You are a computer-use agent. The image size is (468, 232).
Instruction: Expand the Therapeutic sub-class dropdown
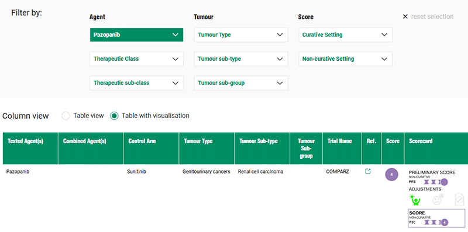point(136,83)
